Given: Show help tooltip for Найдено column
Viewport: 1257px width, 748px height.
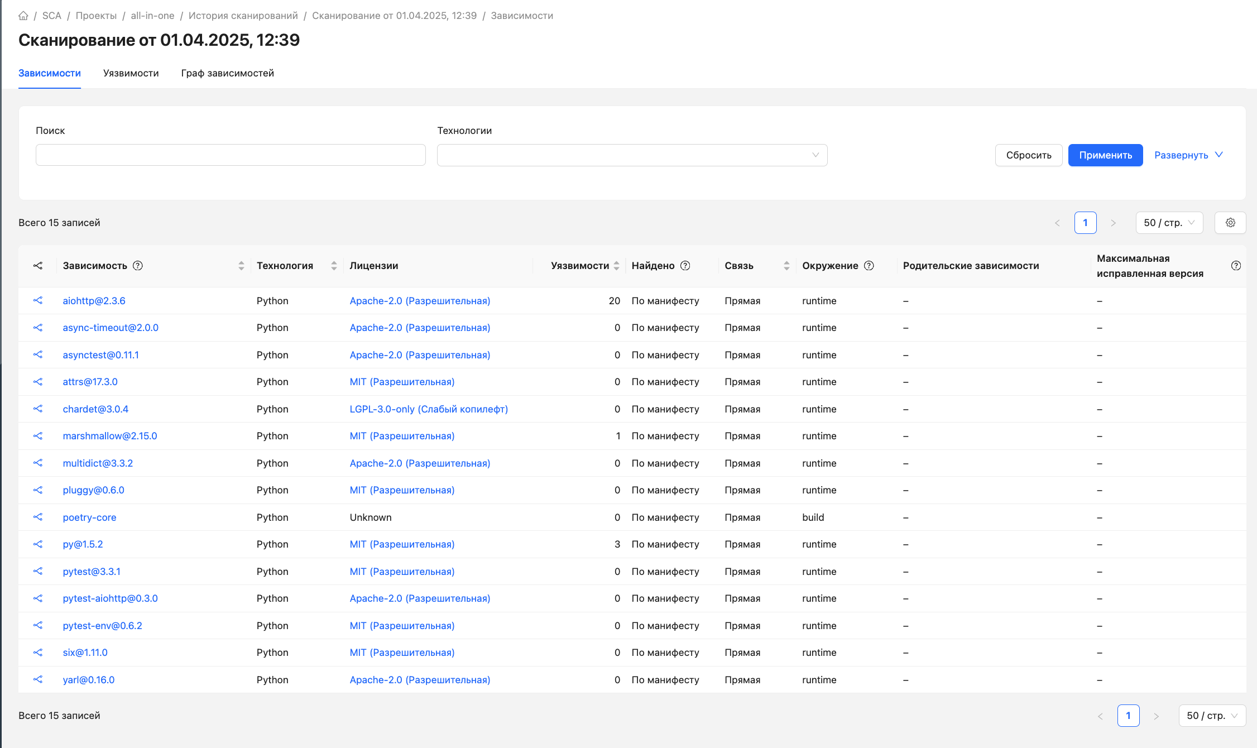Looking at the screenshot, I should 685,266.
